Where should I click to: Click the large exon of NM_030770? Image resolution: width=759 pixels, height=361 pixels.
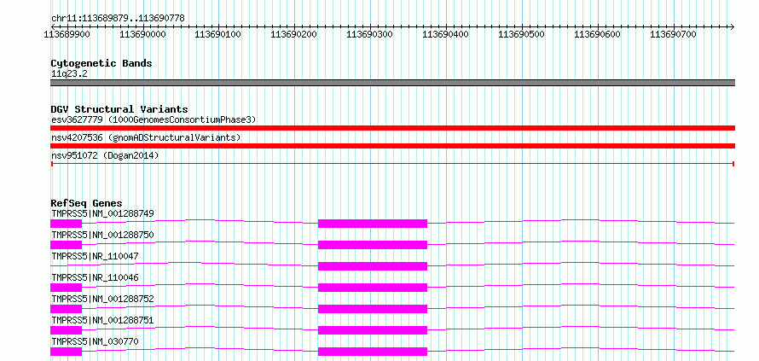[373, 352]
